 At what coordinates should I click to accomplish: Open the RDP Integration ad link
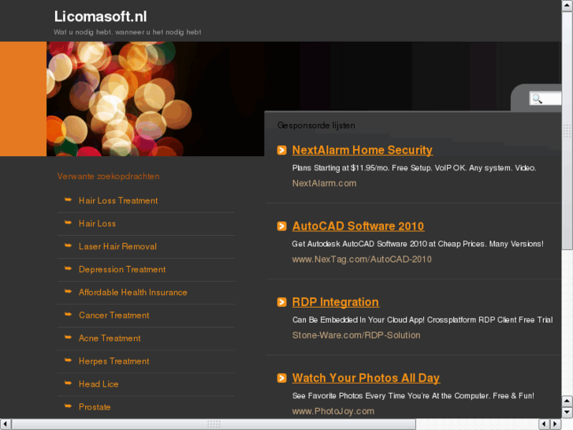[336, 302]
